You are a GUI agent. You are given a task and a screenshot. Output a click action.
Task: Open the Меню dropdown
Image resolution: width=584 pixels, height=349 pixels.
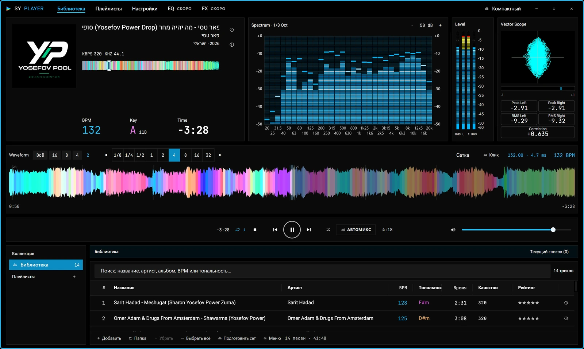pyautogui.click(x=272, y=338)
